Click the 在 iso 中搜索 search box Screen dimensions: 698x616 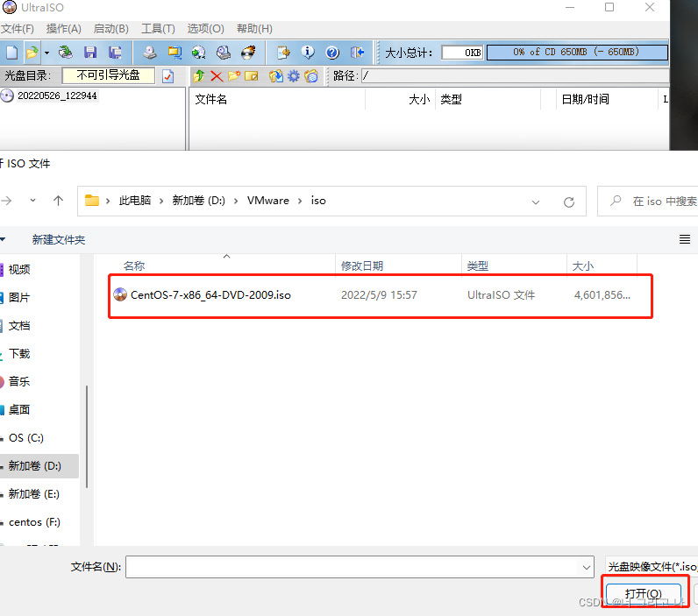[x=648, y=201]
